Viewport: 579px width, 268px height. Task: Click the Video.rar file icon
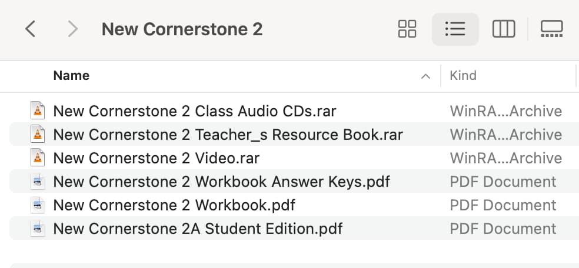pyautogui.click(x=38, y=158)
